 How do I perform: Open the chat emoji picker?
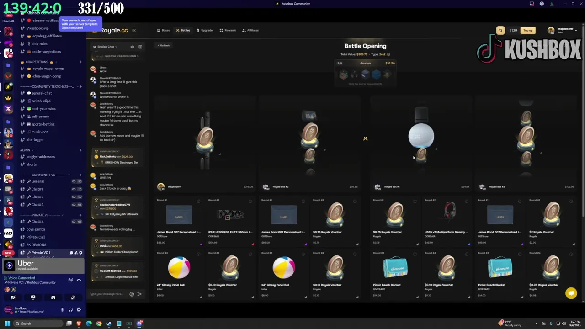(x=132, y=294)
